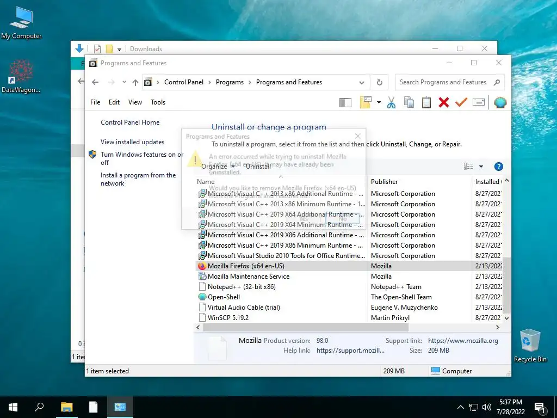
Task: Click the https://support.mozill... help link
Action: tap(350, 351)
